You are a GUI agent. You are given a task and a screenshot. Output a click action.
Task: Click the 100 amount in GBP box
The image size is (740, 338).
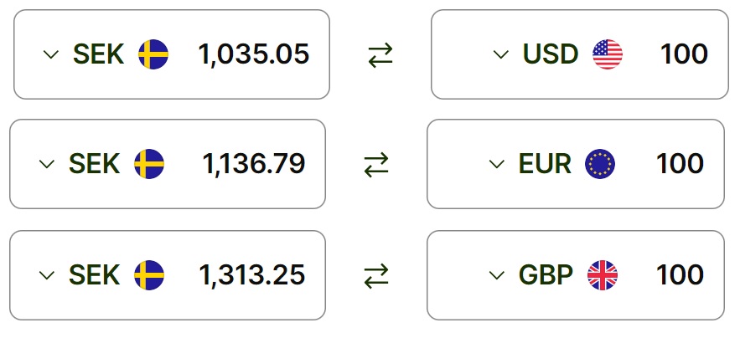click(680, 274)
